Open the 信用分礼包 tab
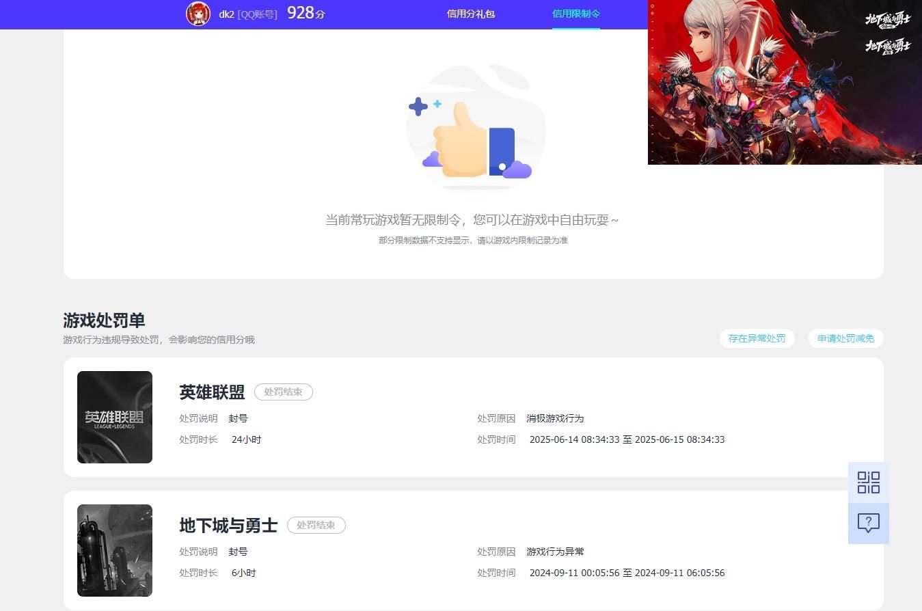The width and height of the screenshot is (922, 611). [471, 14]
